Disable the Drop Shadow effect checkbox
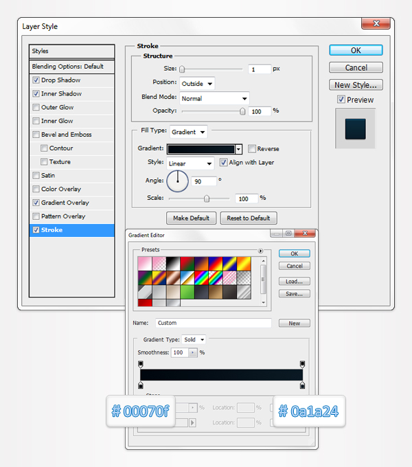 coord(36,80)
